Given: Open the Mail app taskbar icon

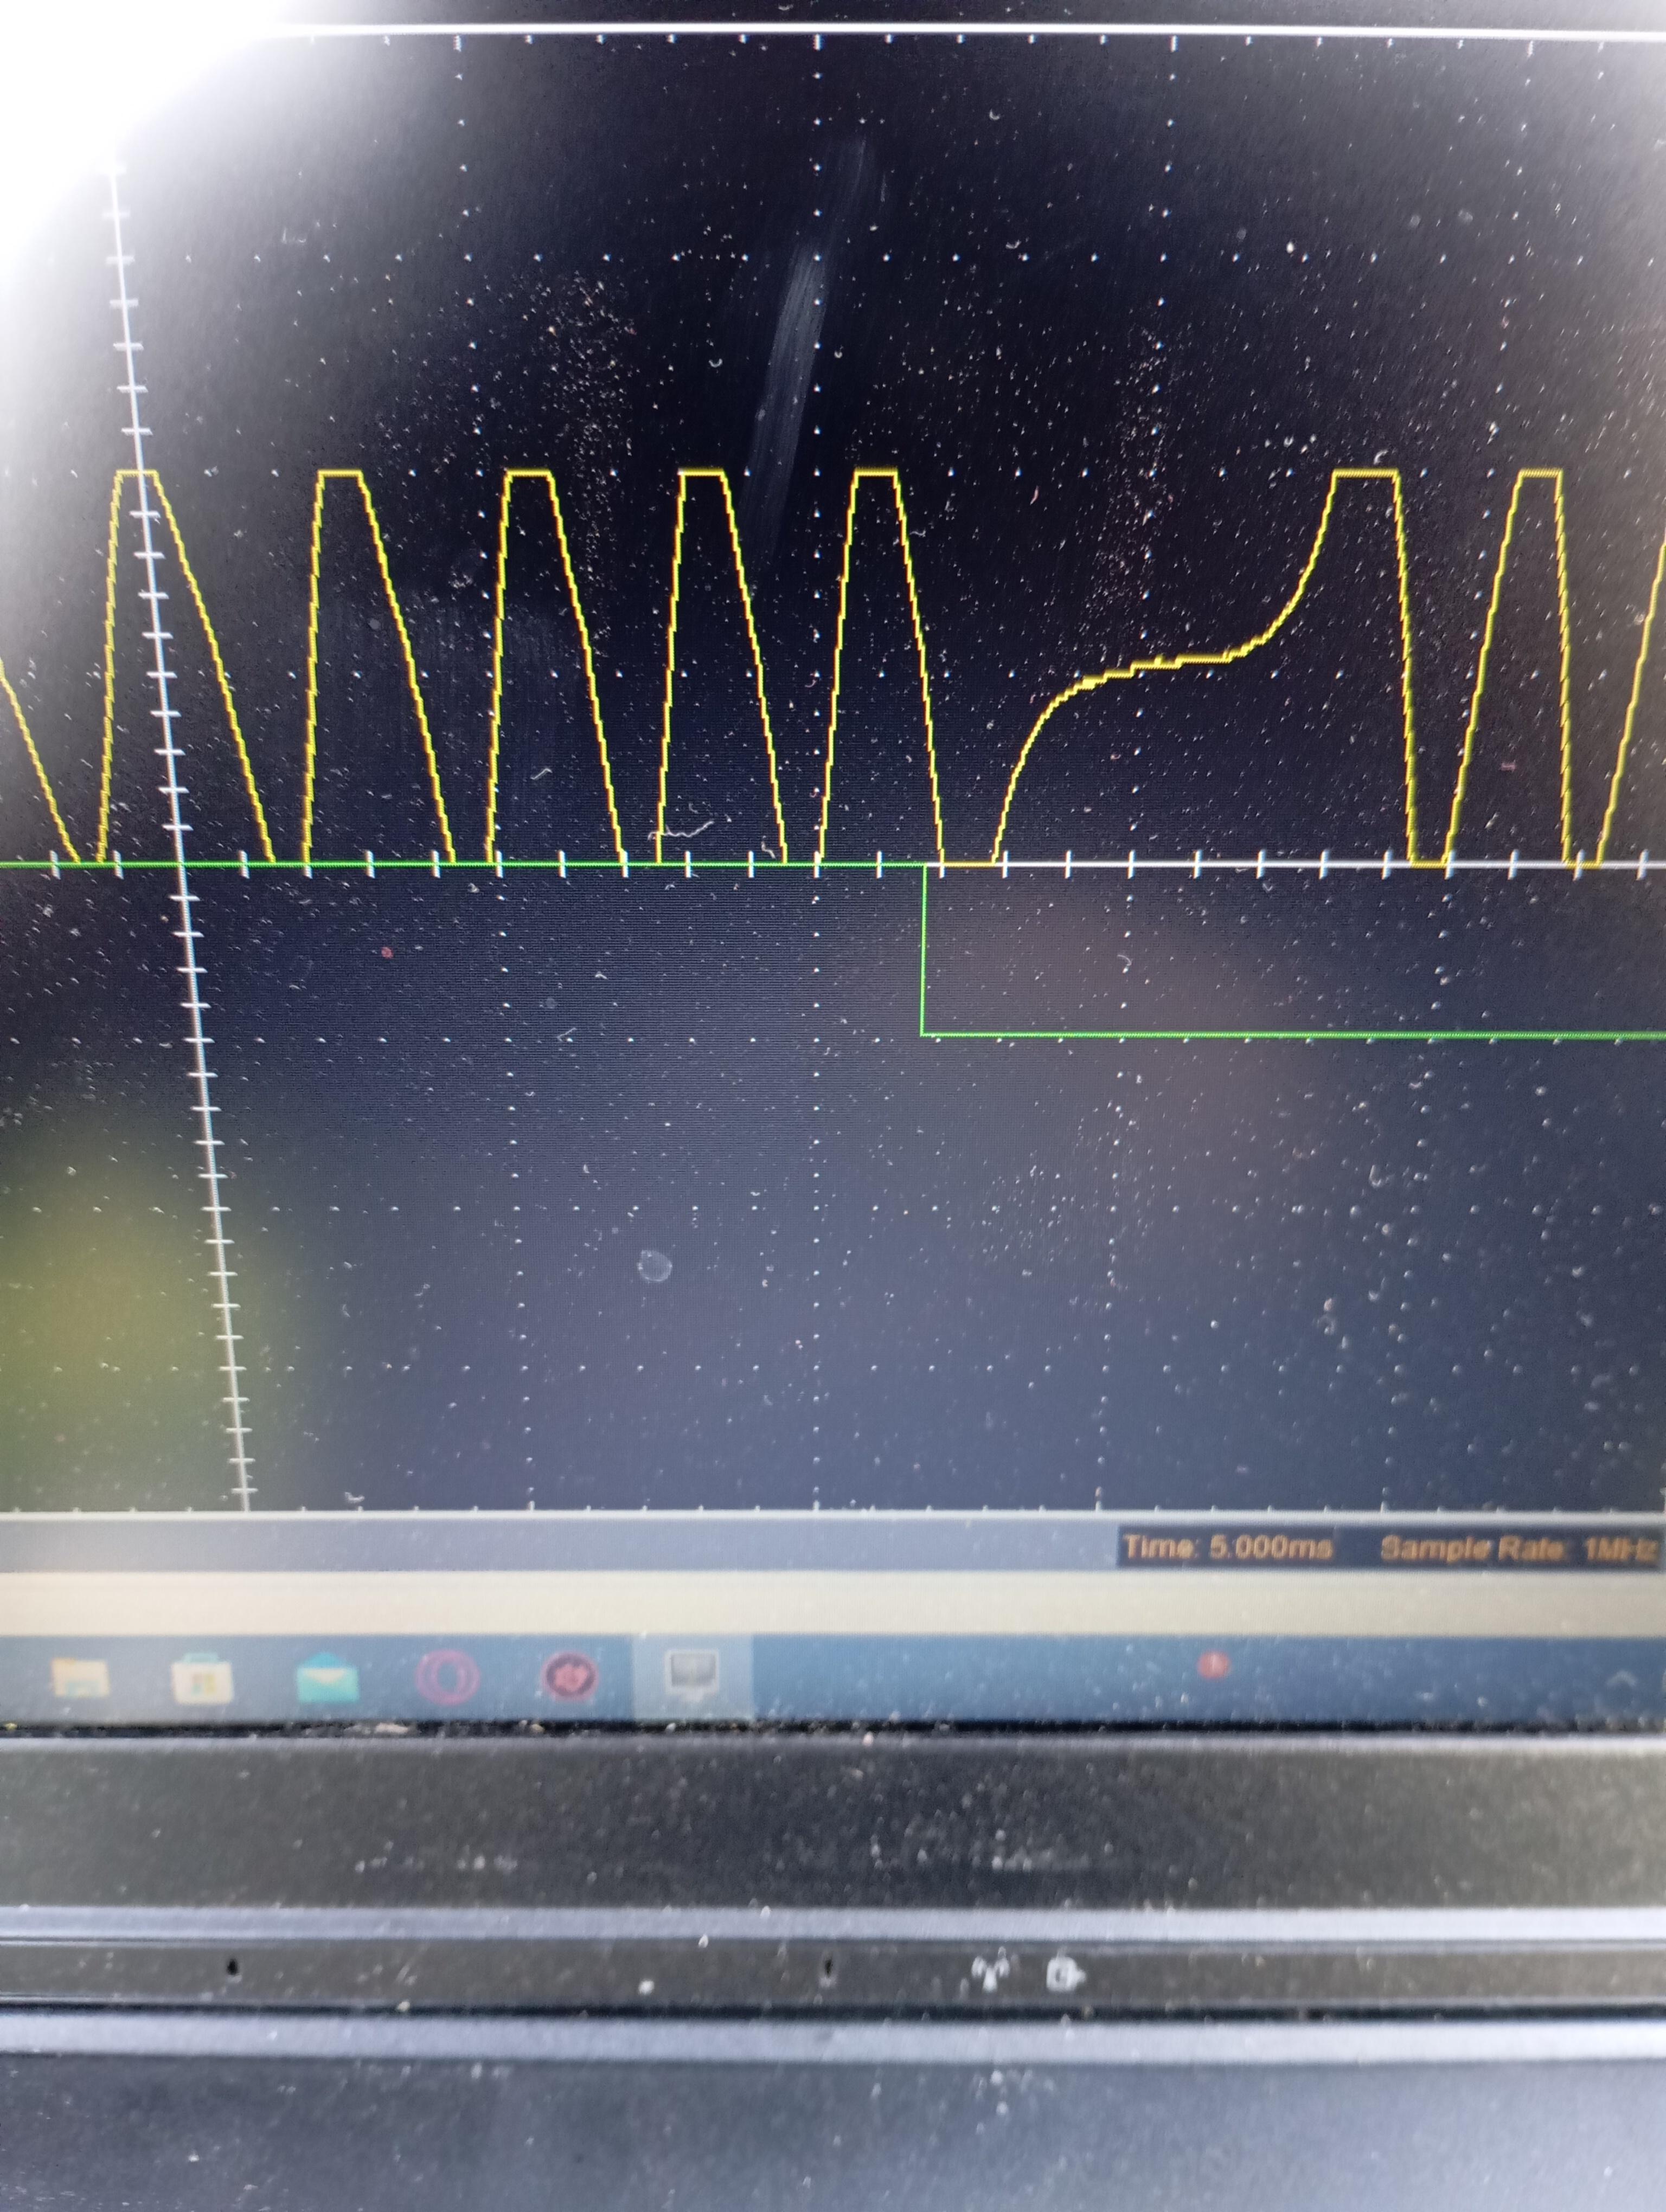Looking at the screenshot, I should pyautogui.click(x=328, y=1677).
